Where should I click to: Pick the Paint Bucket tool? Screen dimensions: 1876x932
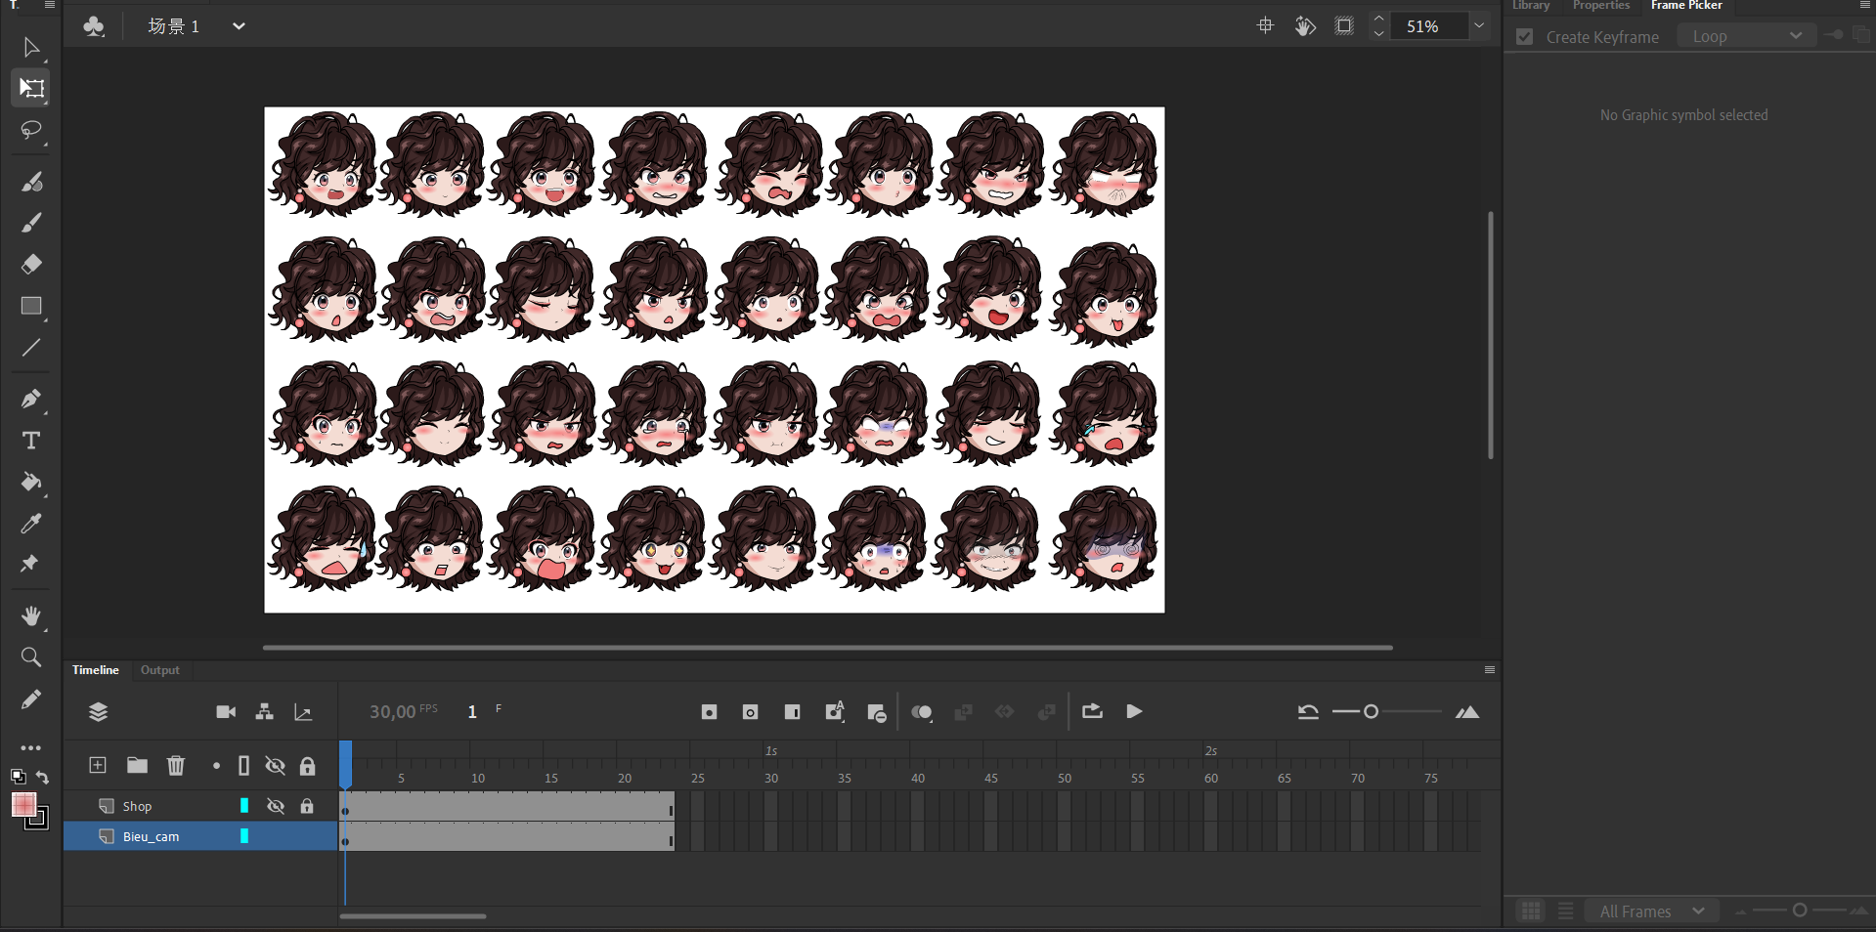[x=31, y=482]
